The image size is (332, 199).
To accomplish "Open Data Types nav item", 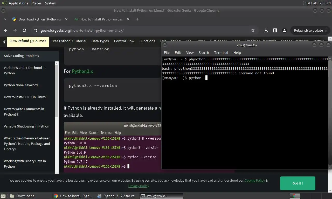I will coord(100,41).
